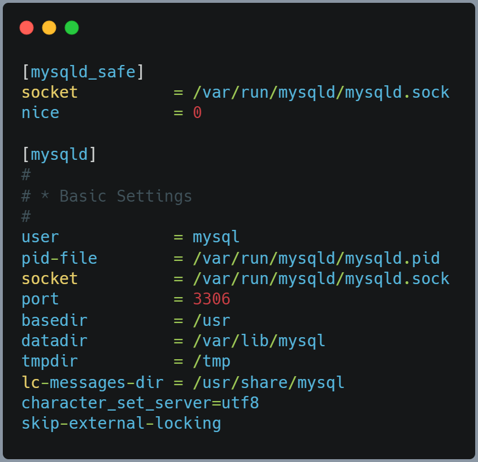The height and width of the screenshot is (462, 478).
Task: Place cursor on the "# * Basic Settings" comment
Action: [107, 196]
